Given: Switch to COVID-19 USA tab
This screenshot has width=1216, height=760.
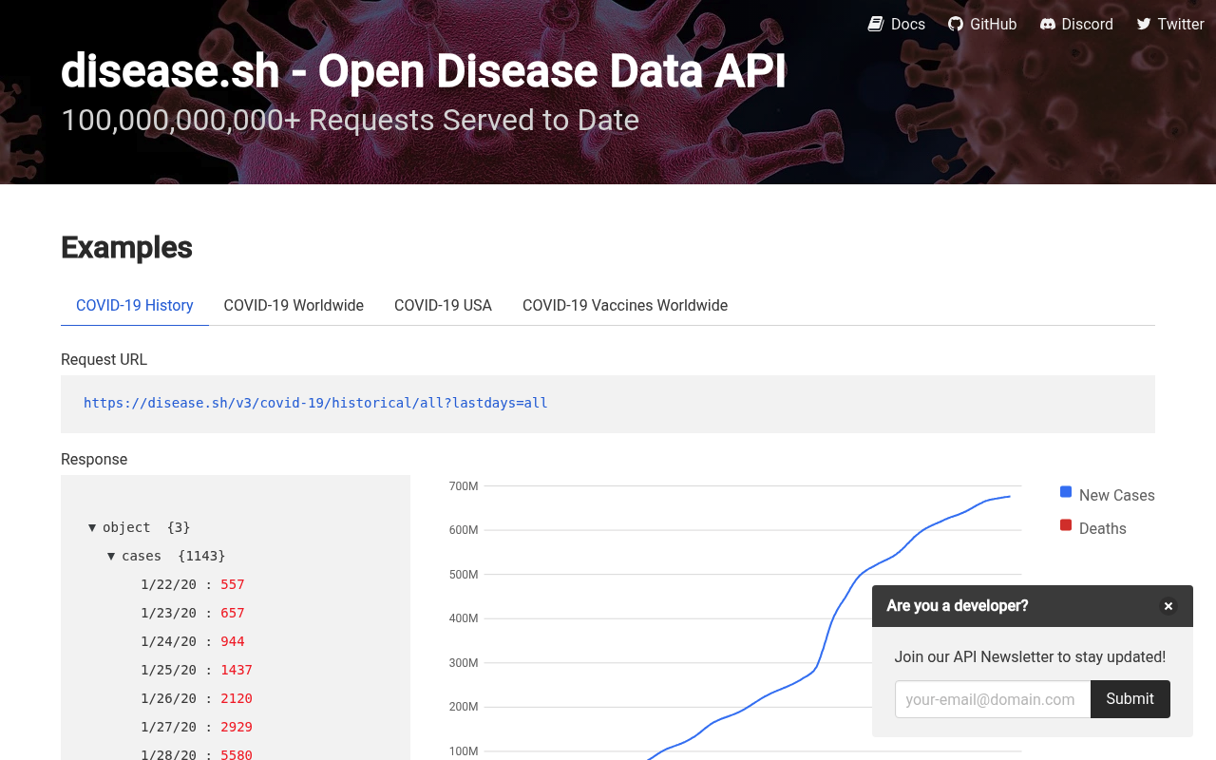Looking at the screenshot, I should coord(443,305).
